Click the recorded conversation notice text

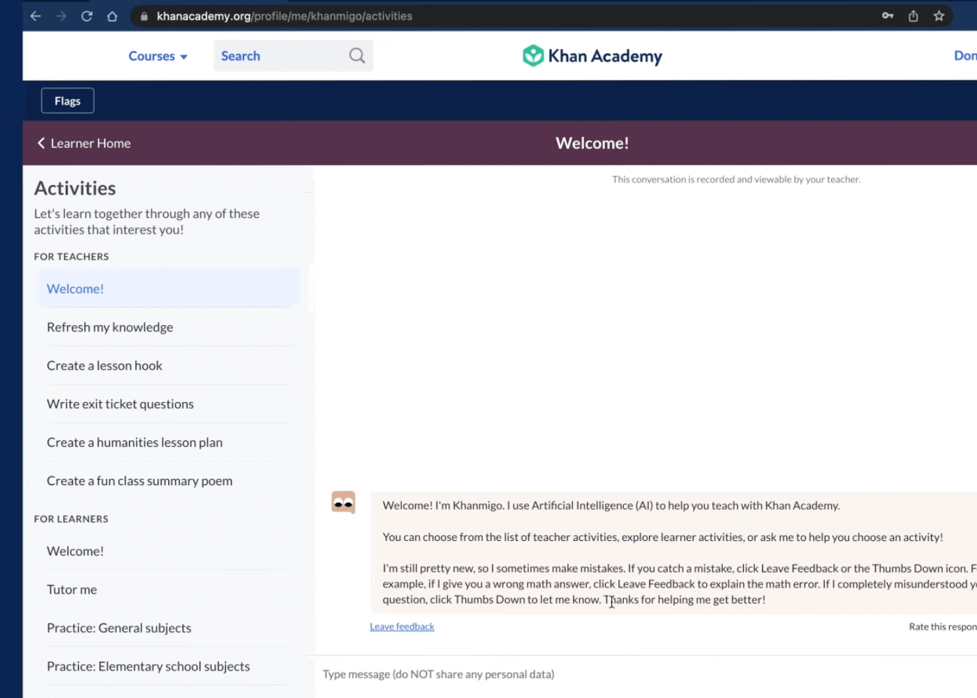[736, 179]
